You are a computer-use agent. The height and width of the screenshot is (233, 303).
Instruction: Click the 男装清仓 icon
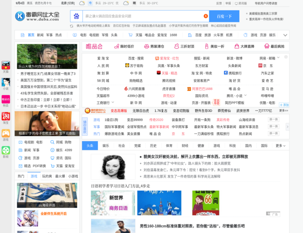(x=146, y=47)
